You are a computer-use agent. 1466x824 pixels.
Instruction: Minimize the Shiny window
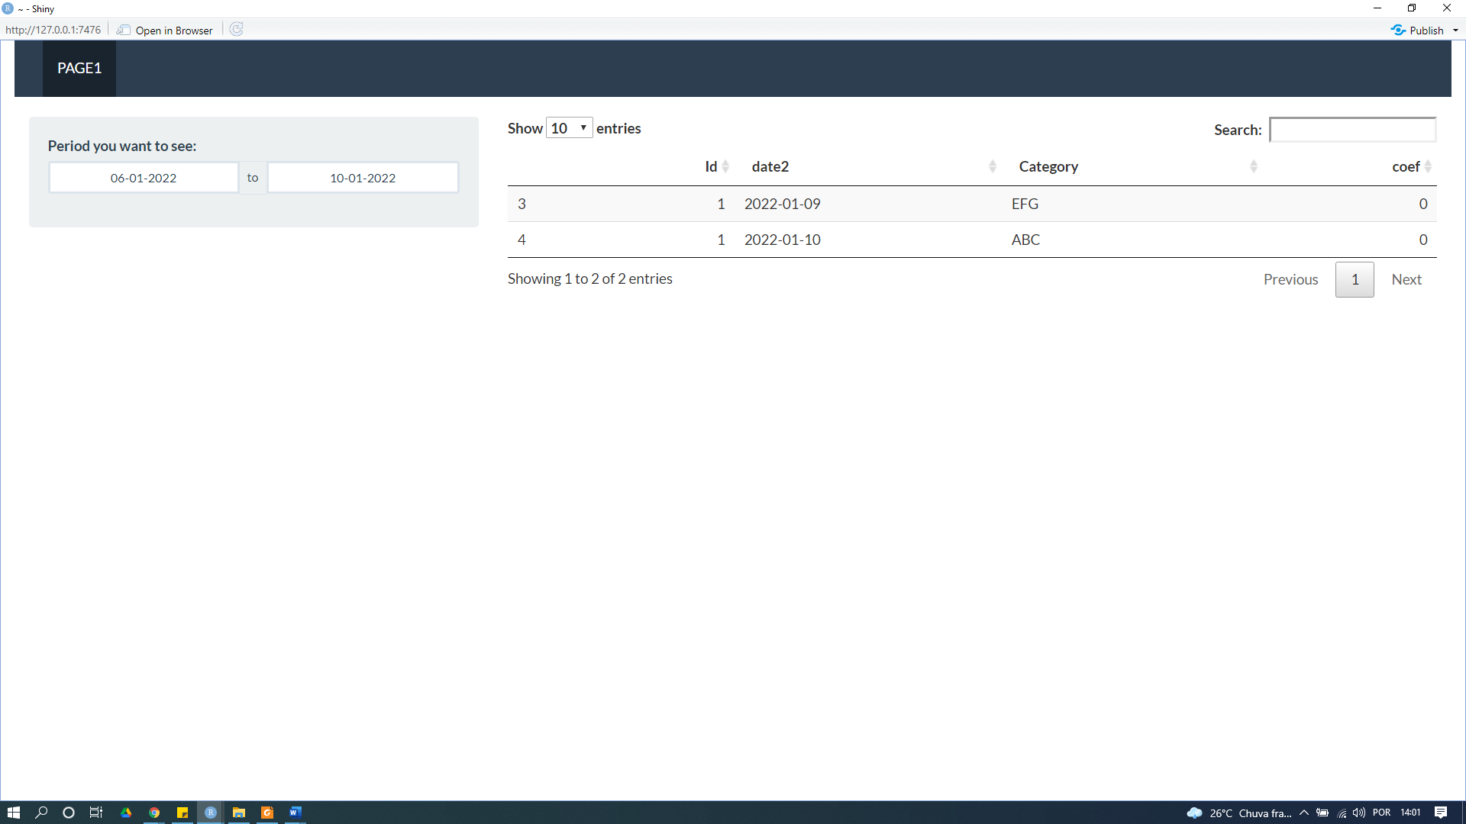1377,8
